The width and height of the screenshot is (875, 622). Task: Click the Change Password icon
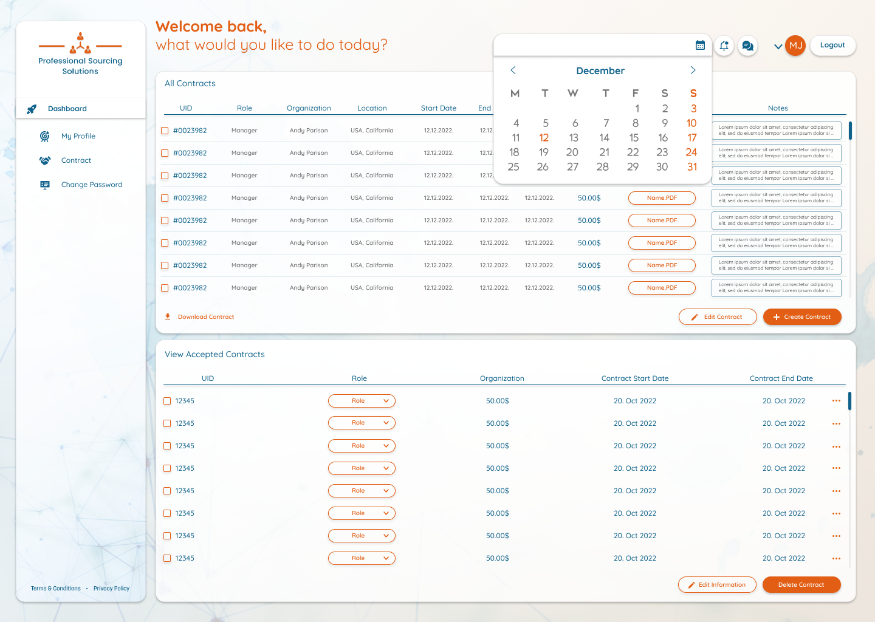click(x=45, y=185)
